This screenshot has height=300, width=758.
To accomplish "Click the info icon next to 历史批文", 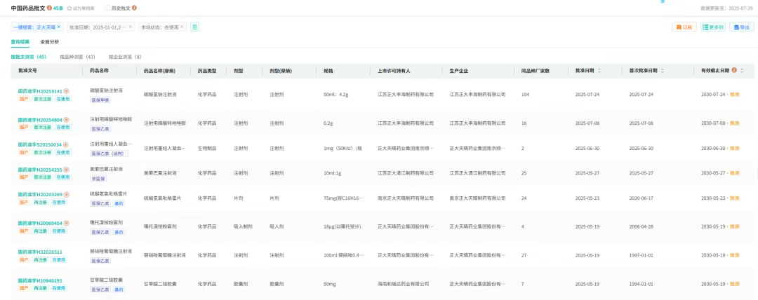I will (x=135, y=8).
